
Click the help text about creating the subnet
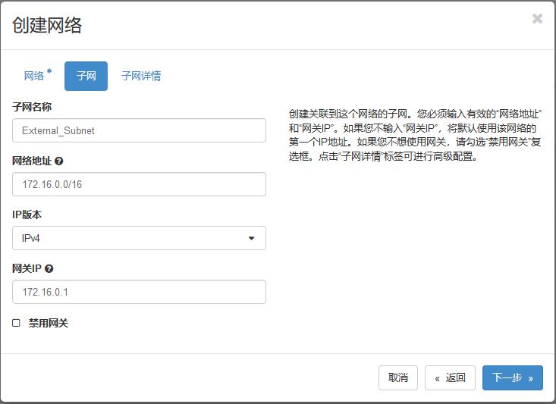(x=415, y=135)
